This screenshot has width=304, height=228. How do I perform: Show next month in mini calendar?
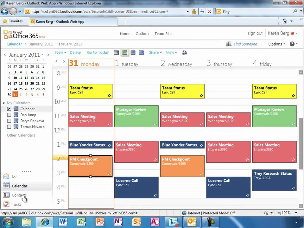point(48,55)
